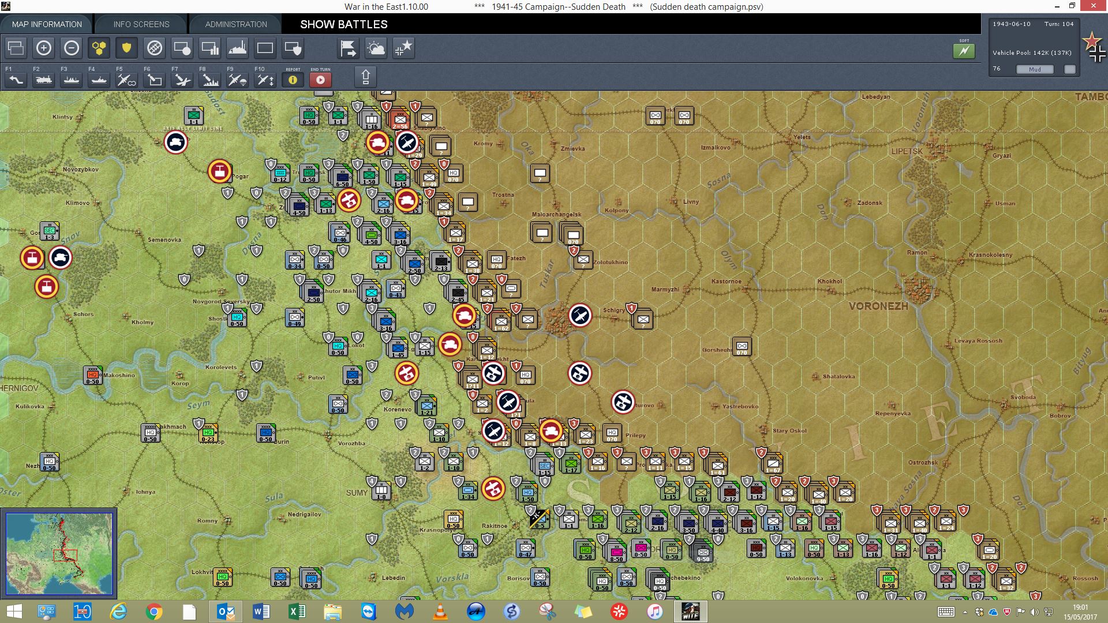The image size is (1108, 623).
Task: Click the German cross side emblem
Action: tap(1097, 54)
